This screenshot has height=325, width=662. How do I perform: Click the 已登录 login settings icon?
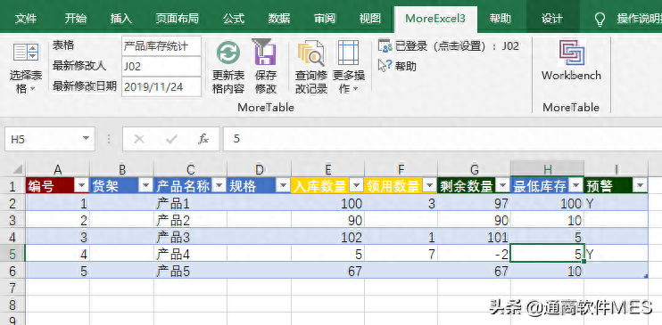click(385, 46)
